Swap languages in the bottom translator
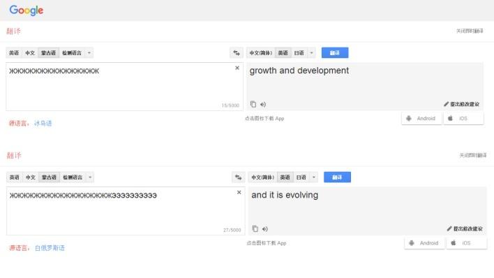 click(239, 177)
